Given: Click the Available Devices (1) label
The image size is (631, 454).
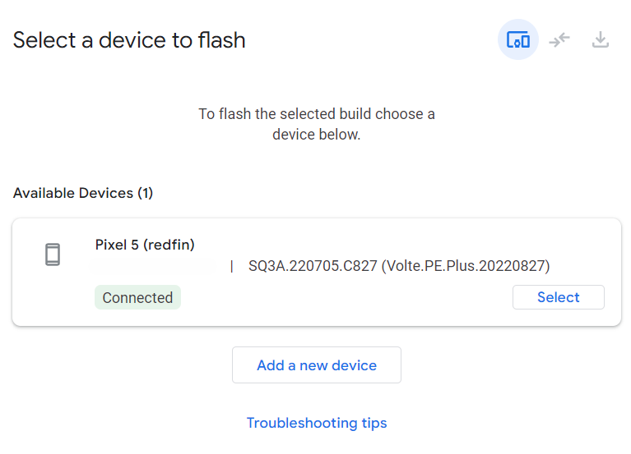Looking at the screenshot, I should click(x=83, y=194).
